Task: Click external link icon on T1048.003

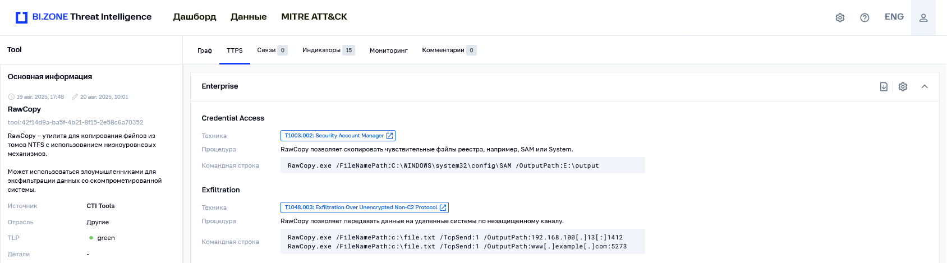Action: 443,207
